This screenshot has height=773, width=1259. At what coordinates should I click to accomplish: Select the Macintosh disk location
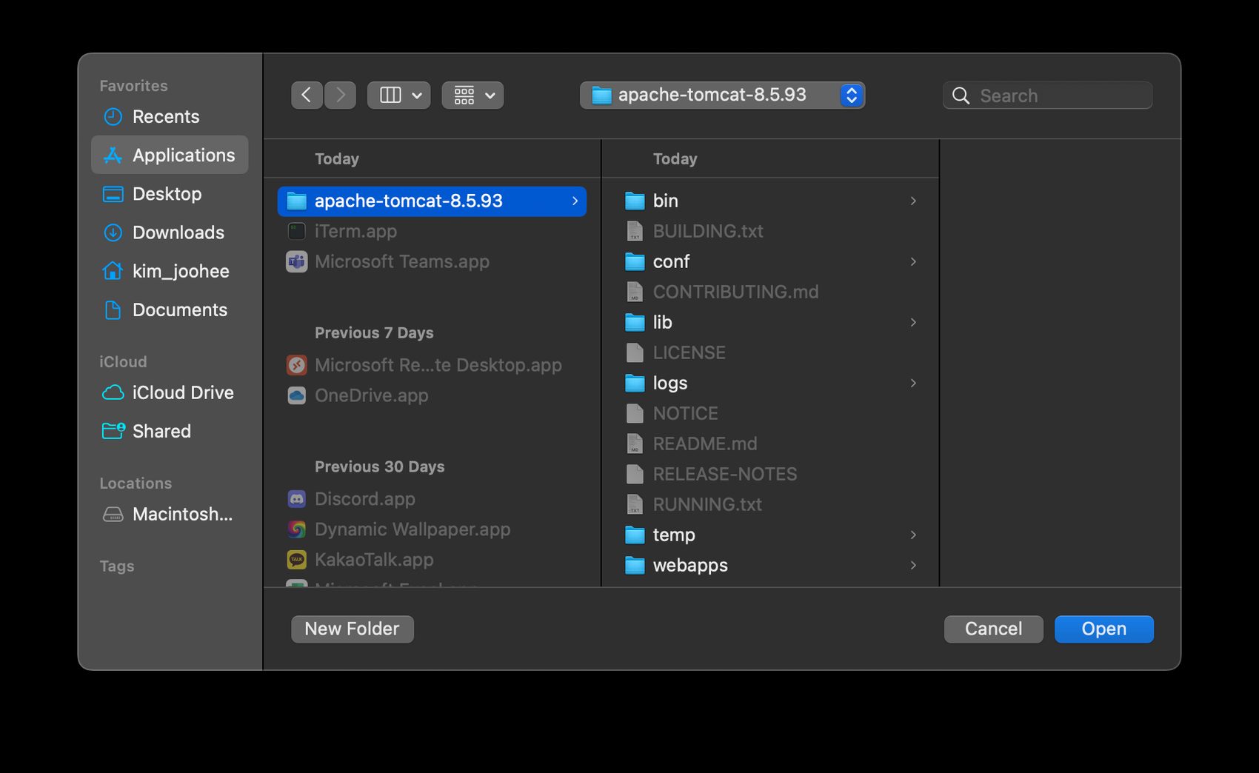click(x=181, y=514)
